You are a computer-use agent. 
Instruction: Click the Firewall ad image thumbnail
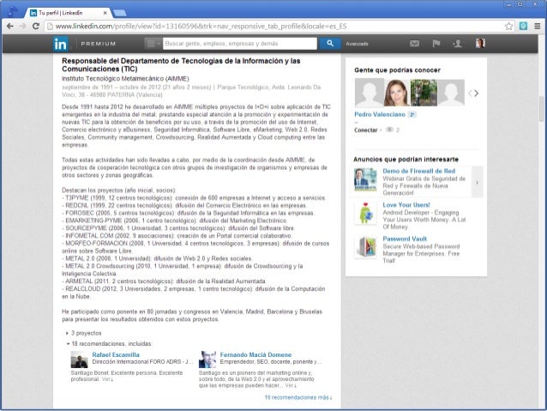(x=365, y=179)
